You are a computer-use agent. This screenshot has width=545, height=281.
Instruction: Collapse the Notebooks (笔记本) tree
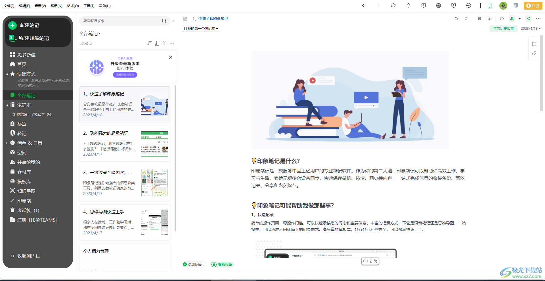pyautogui.click(x=7, y=105)
